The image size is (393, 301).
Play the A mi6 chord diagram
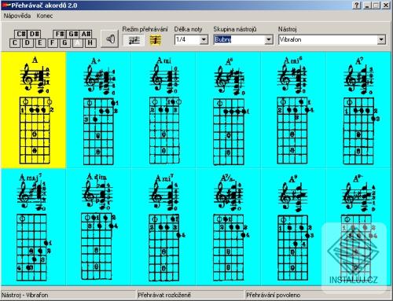coord(293,110)
